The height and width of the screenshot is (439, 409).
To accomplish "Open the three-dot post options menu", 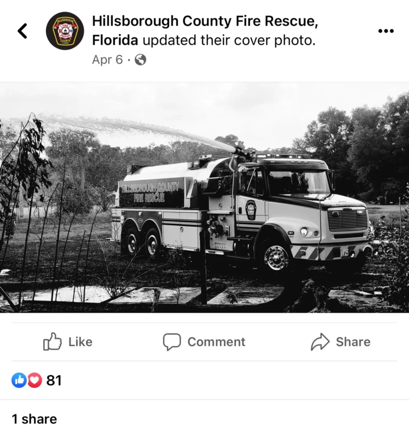I will pyautogui.click(x=386, y=31).
